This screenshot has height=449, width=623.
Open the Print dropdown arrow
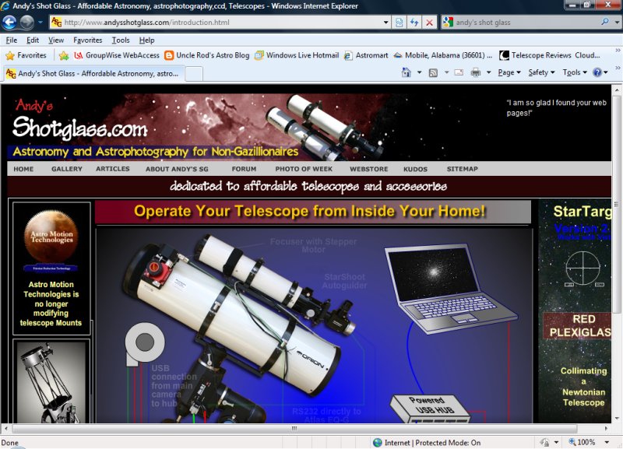[x=489, y=72]
